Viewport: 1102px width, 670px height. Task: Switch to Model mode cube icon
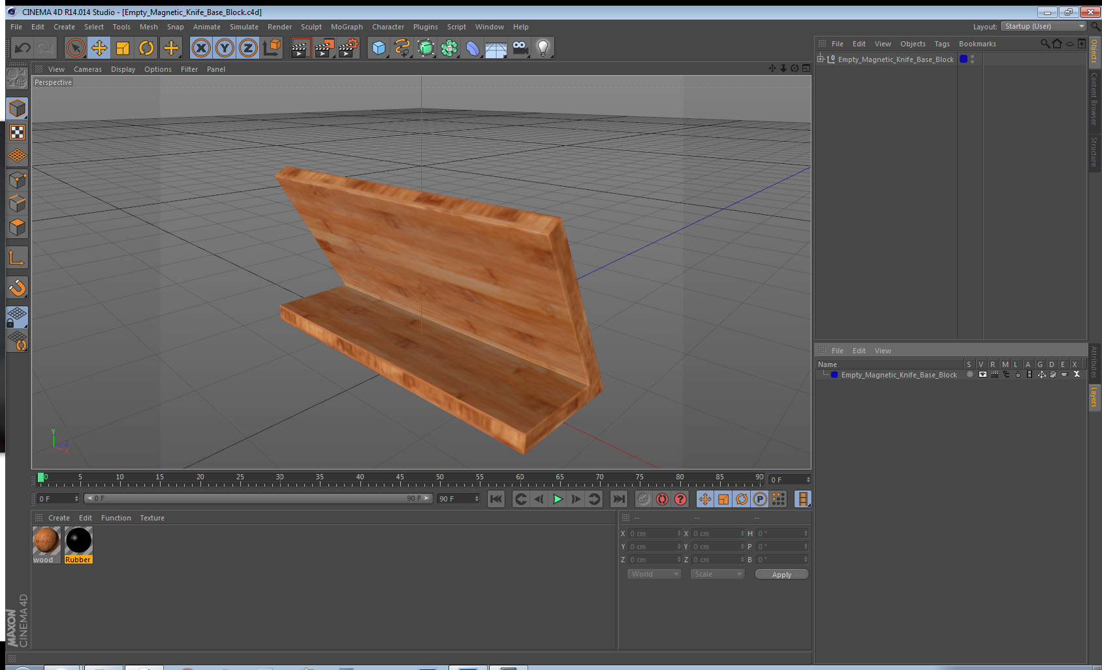coord(17,108)
